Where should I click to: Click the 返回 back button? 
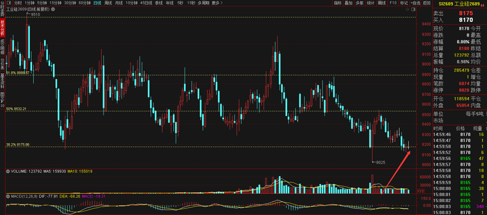tap(427, 3)
